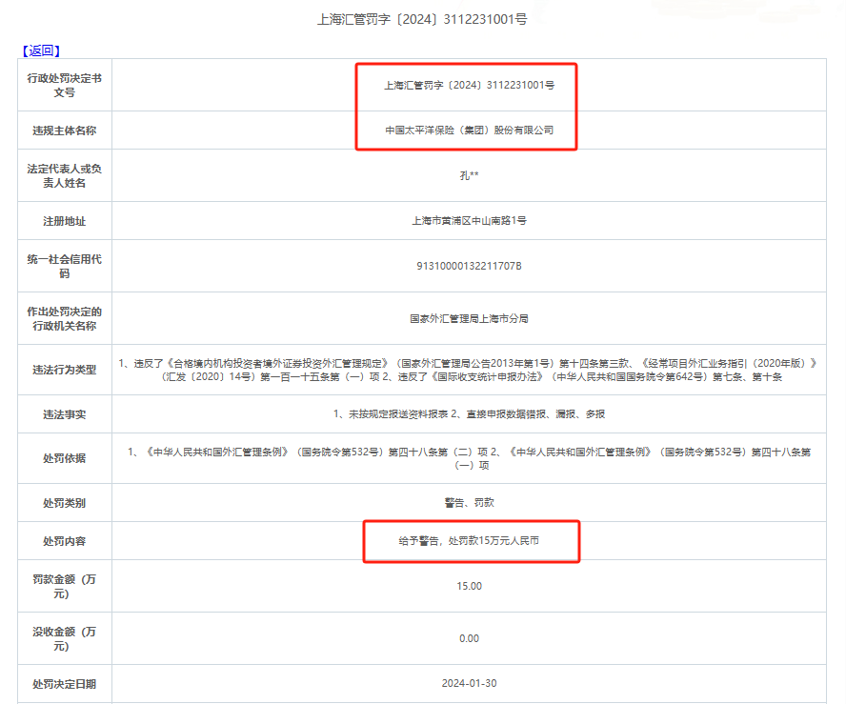Image resolution: width=846 pixels, height=704 pixels.
Task: Click the 违法行为类型 label
Action: [64, 370]
